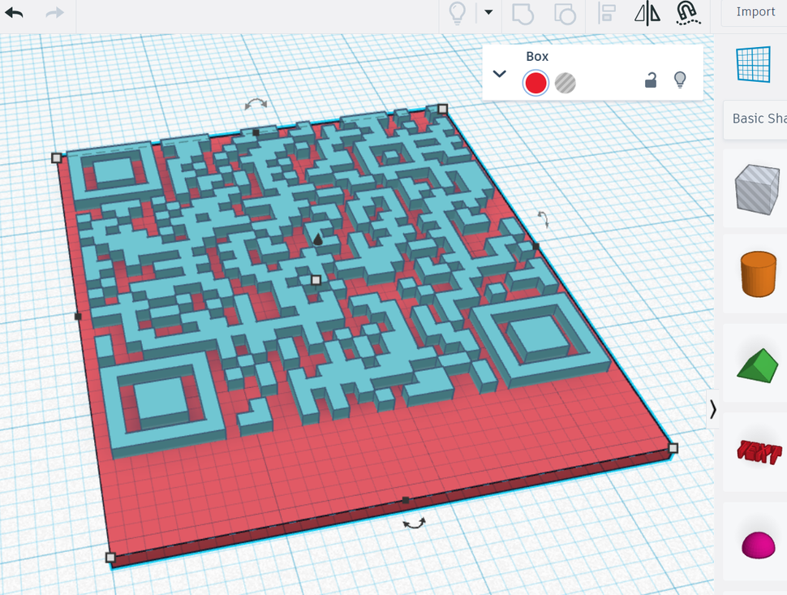Image resolution: width=787 pixels, height=595 pixels.
Task: Select the Ungroup tool
Action: pyautogui.click(x=564, y=14)
